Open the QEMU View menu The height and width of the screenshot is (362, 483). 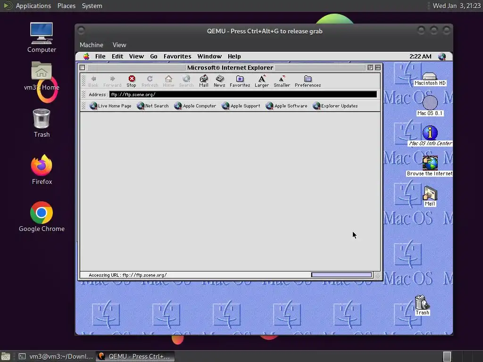119,45
